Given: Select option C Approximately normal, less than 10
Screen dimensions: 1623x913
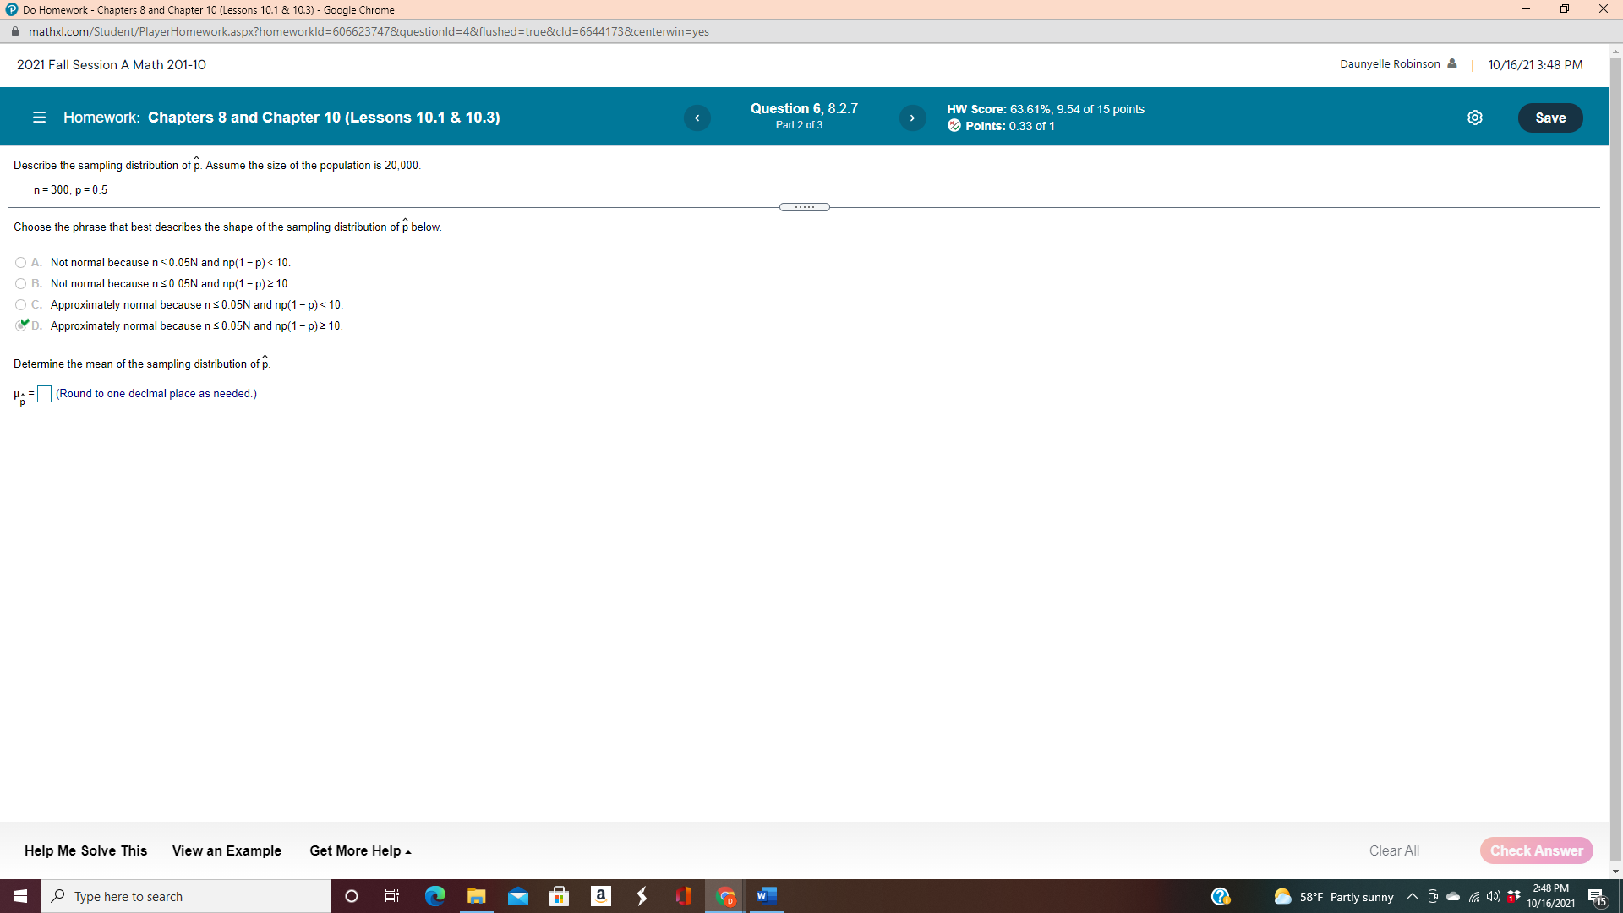Looking at the screenshot, I should (21, 305).
